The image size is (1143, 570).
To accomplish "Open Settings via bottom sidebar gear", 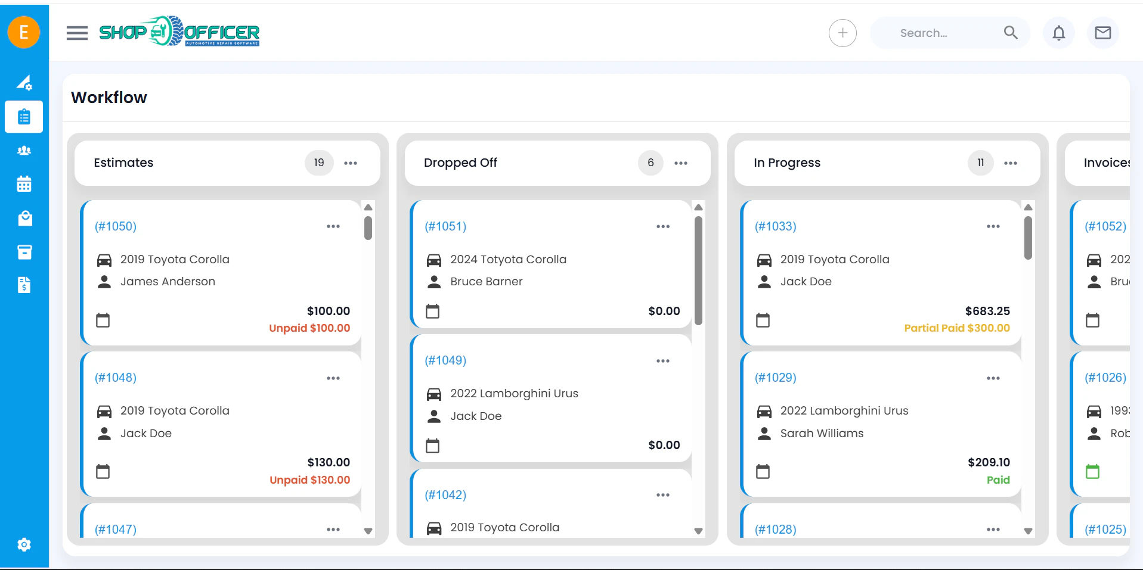I will coord(24,544).
